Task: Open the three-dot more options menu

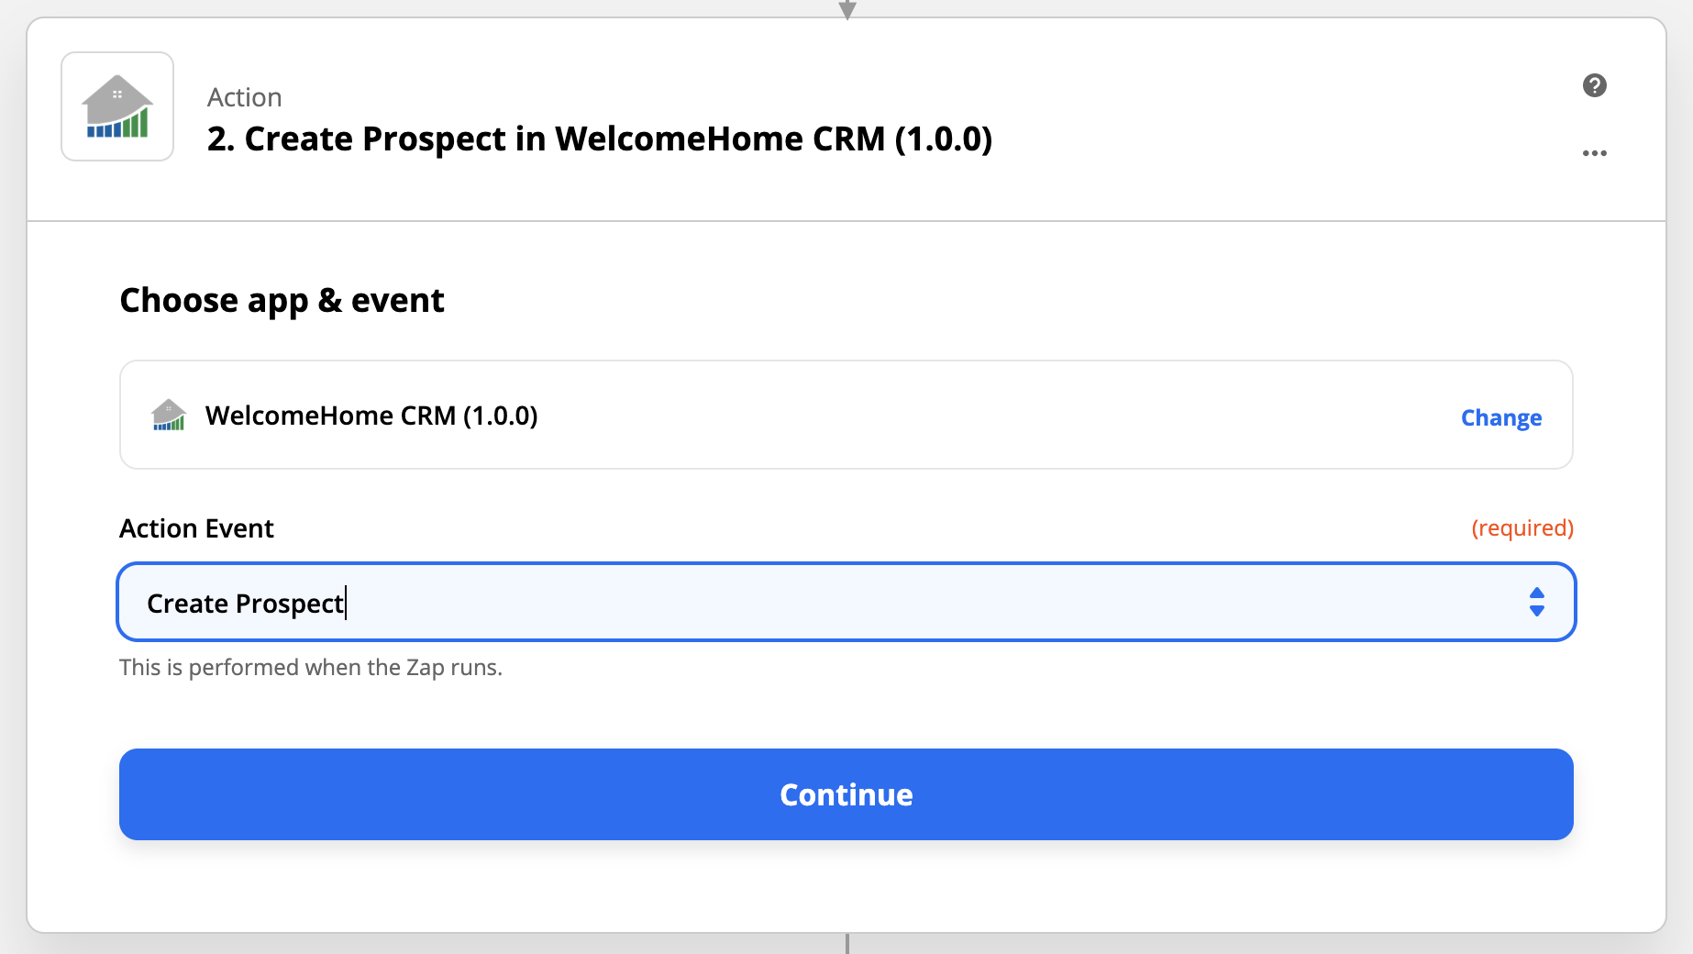Action: pyautogui.click(x=1594, y=153)
